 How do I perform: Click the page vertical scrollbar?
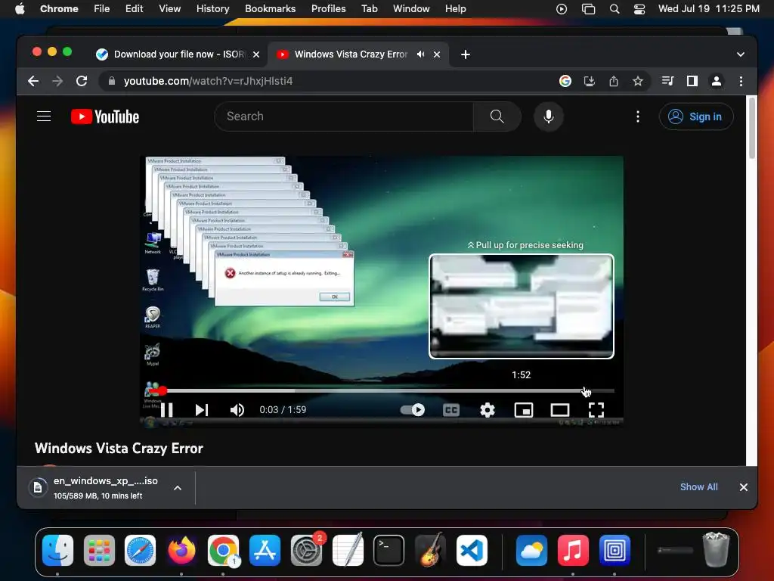[x=752, y=128]
